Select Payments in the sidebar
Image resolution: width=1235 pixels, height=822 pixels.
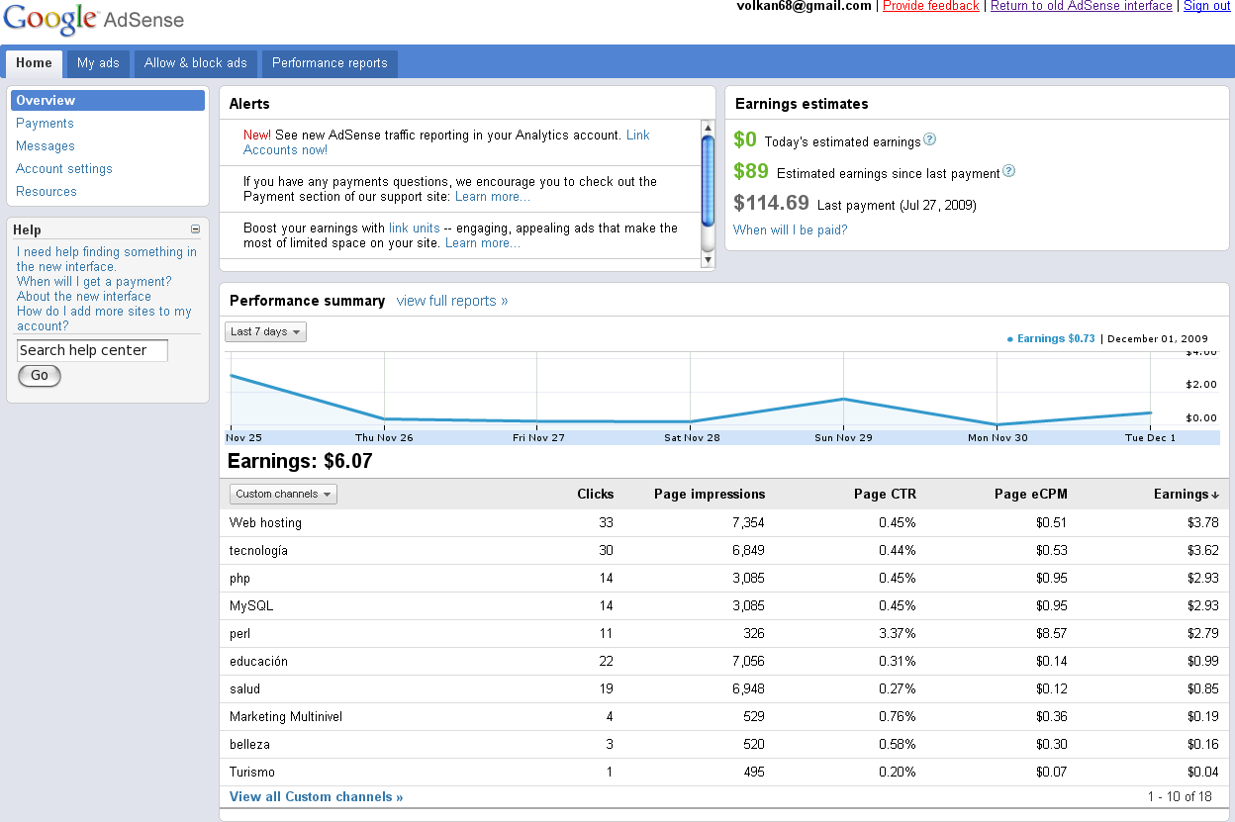coord(45,124)
